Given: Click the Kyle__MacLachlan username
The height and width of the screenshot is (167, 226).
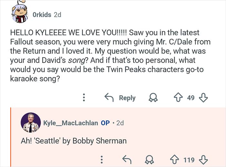Looking at the screenshot, I should (x=70, y=123).
